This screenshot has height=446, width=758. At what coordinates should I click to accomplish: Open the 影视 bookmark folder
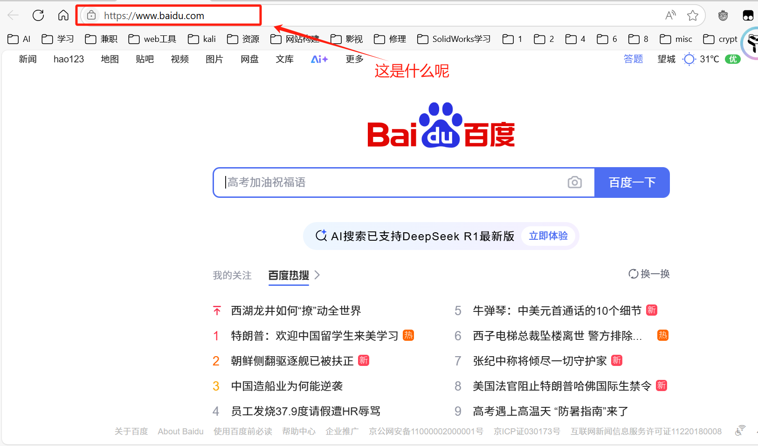click(346, 39)
